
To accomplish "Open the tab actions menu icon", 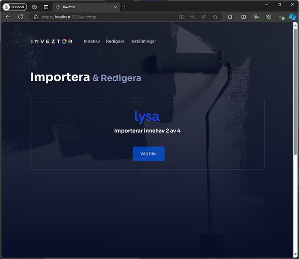I will click(46, 7).
